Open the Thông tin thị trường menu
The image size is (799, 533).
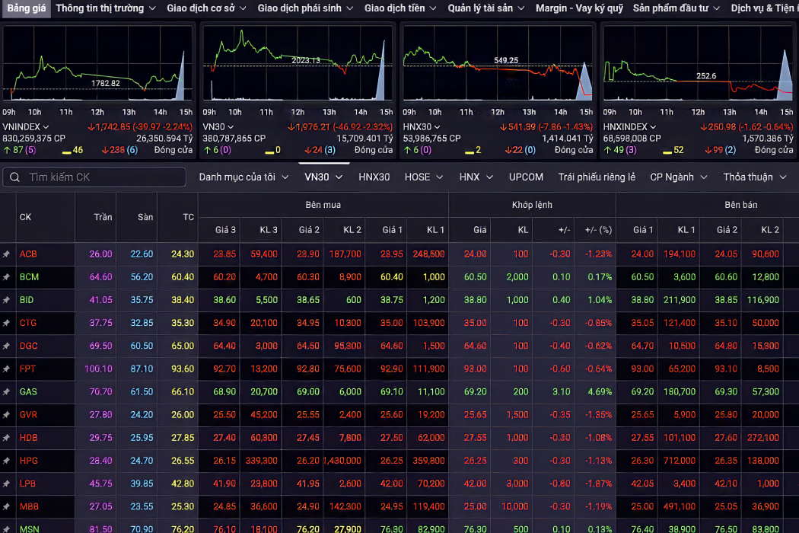click(106, 8)
